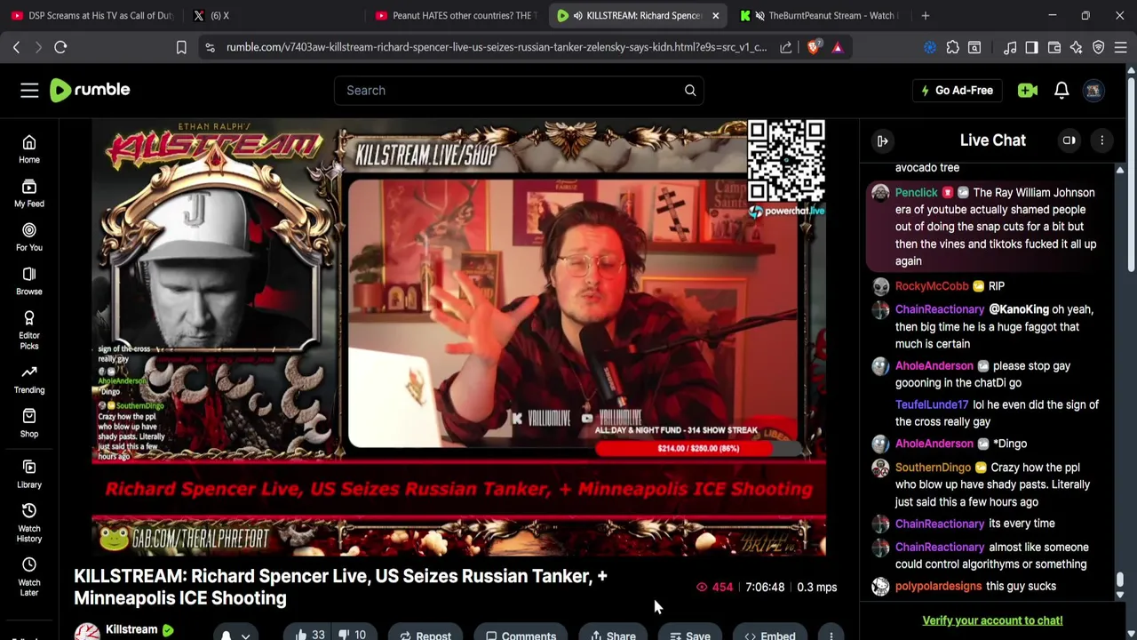Toggle chat popout view icon
1137x640 pixels.
coord(1069,140)
